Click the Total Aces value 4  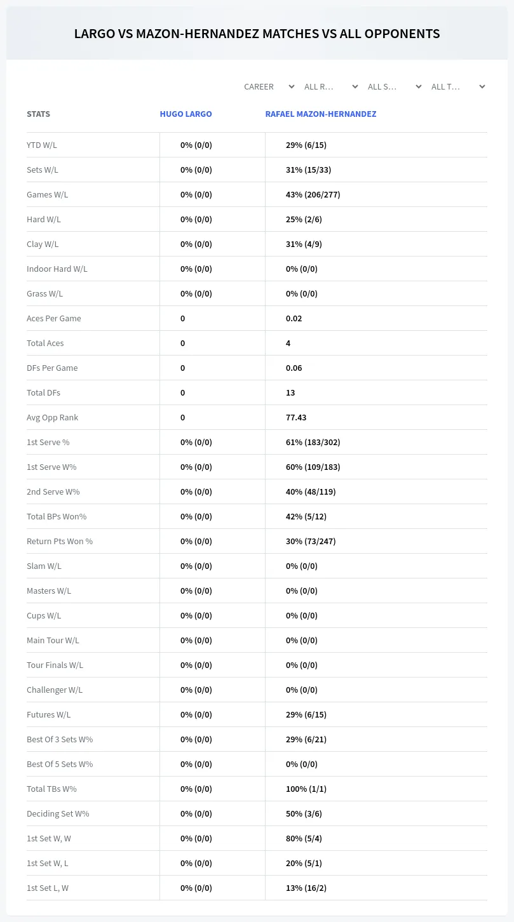tap(288, 343)
